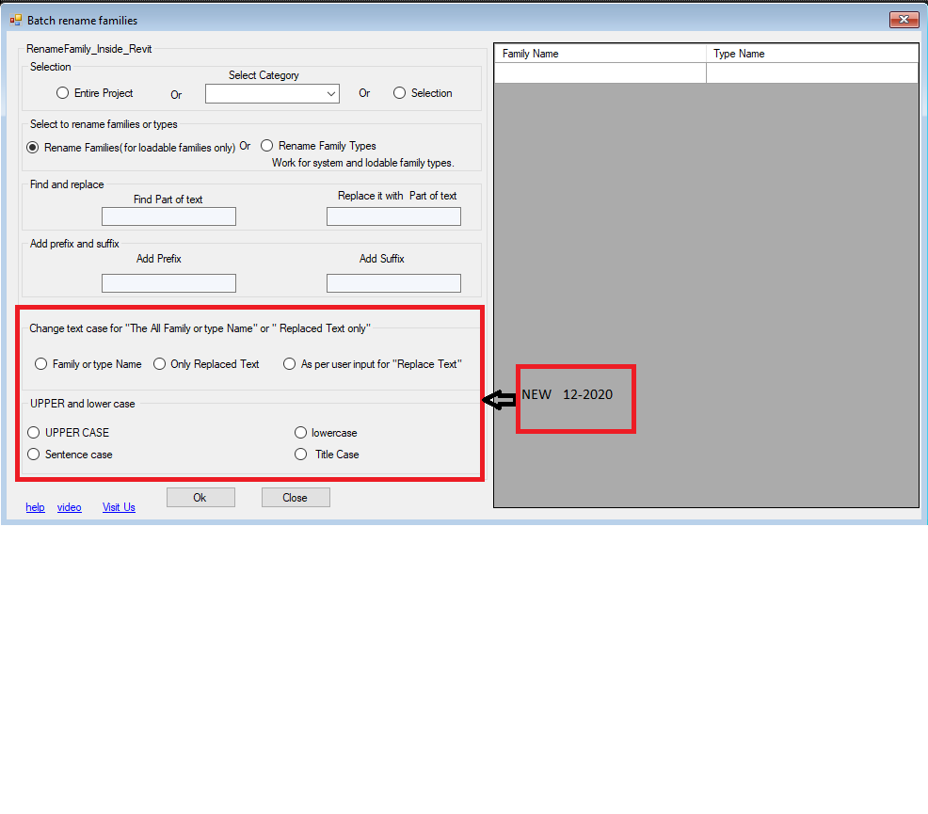928x814 pixels.
Task: Close the Batch rename families window
Action: pos(904,20)
